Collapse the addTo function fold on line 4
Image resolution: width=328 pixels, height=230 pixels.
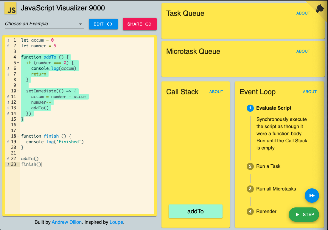18,57
